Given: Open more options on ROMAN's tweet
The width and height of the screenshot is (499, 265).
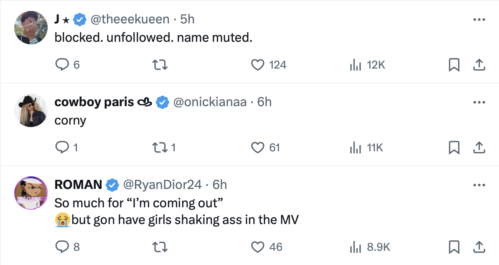Looking at the screenshot, I should [479, 185].
